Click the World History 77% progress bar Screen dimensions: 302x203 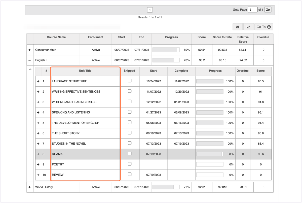pos(166,187)
